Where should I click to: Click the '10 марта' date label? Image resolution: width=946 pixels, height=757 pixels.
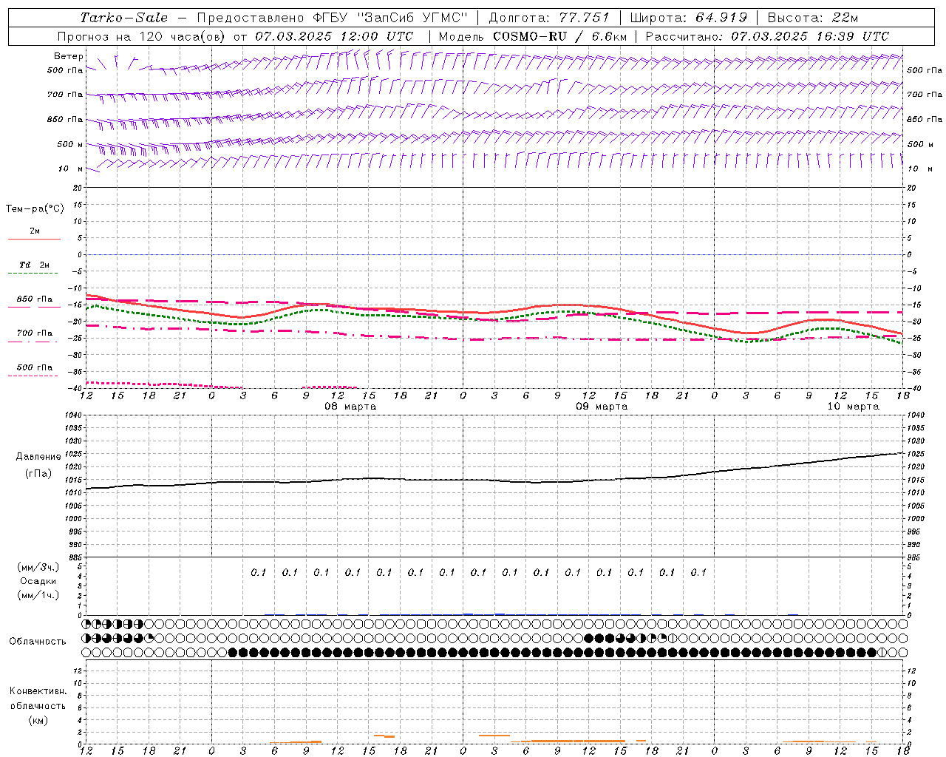coord(853,407)
